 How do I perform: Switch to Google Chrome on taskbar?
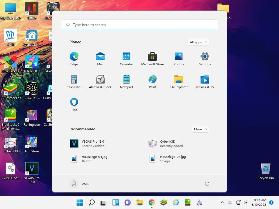click(151, 202)
